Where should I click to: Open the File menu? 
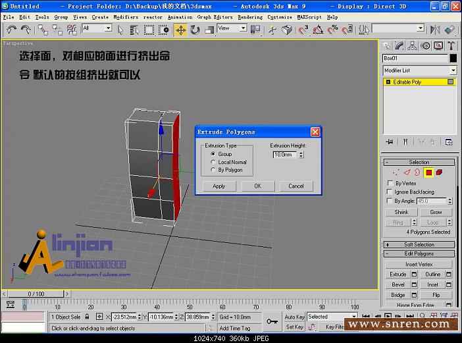coord(9,17)
